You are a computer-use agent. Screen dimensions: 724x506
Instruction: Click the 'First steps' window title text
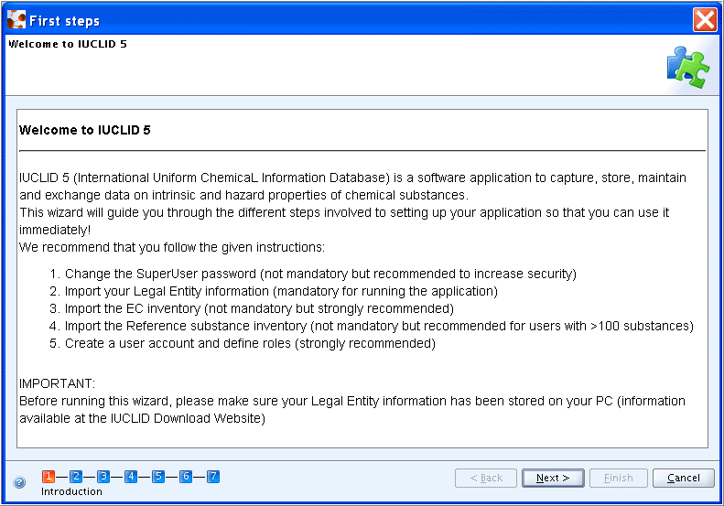pos(65,21)
